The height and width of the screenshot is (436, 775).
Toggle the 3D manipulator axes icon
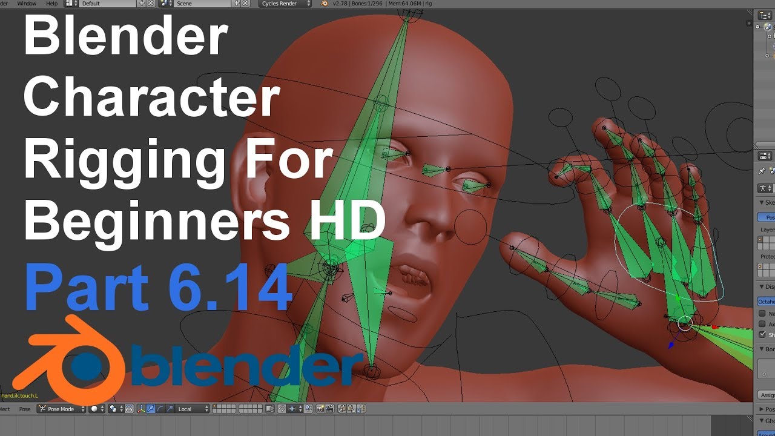tap(142, 409)
